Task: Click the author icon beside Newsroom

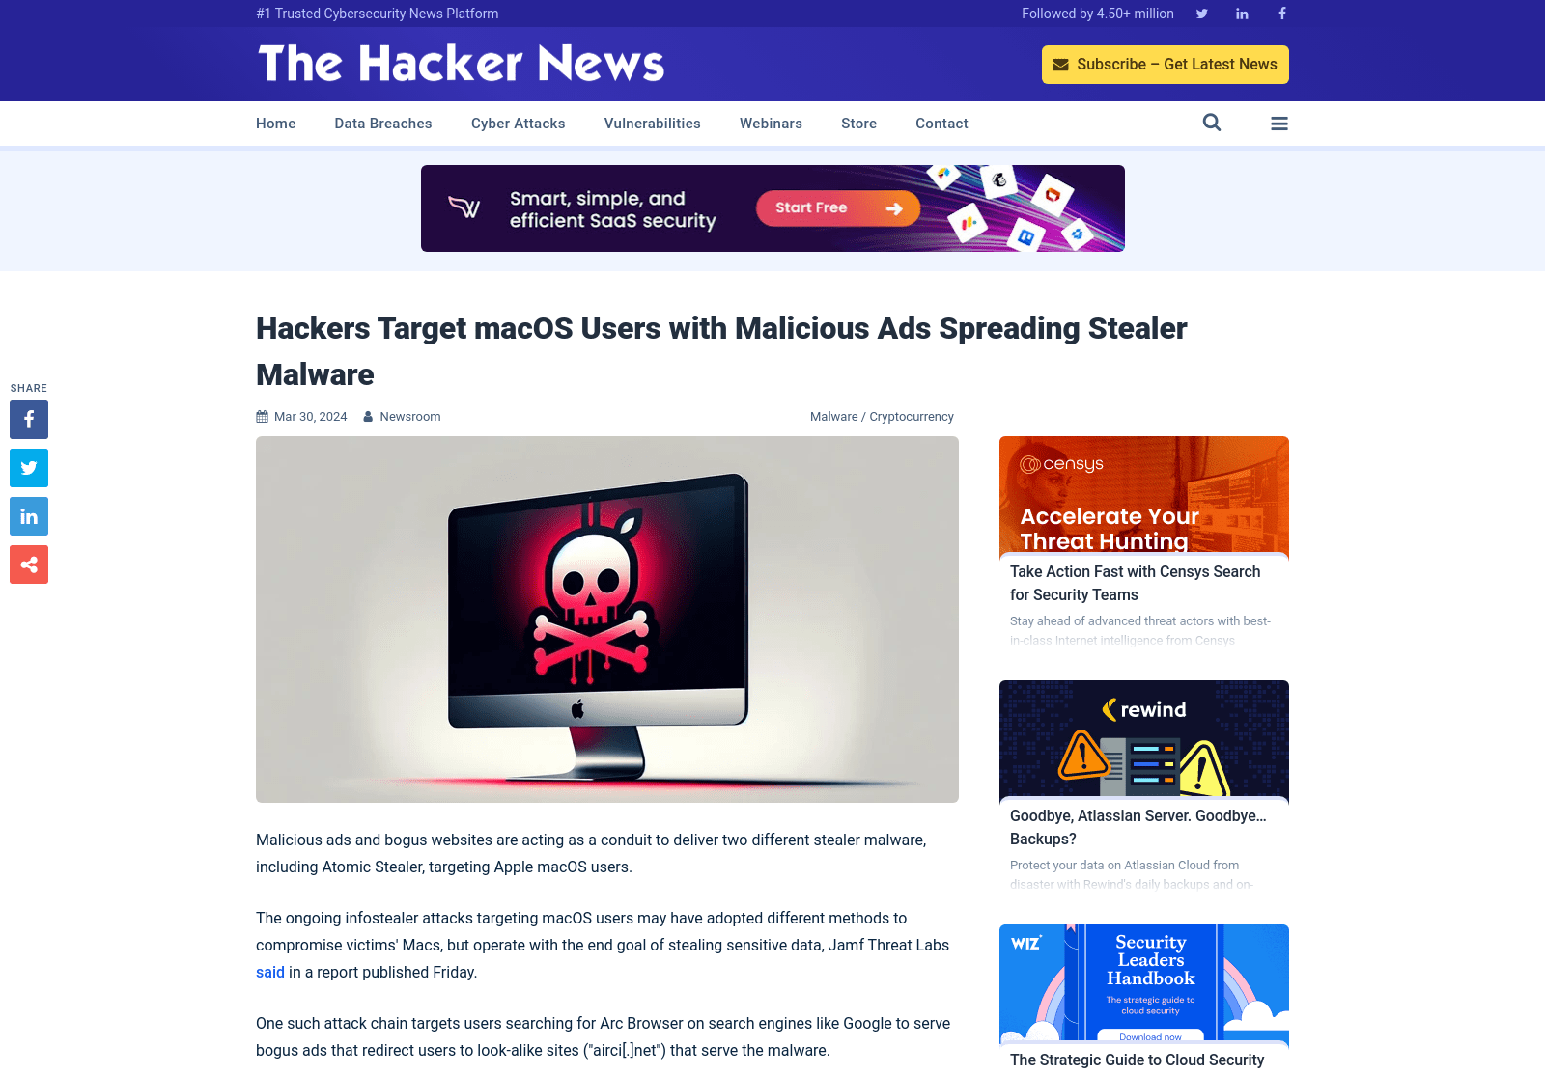Action: (368, 417)
